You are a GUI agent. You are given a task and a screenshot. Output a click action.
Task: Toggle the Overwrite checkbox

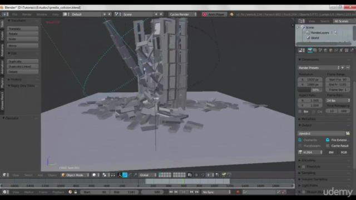point(300,140)
